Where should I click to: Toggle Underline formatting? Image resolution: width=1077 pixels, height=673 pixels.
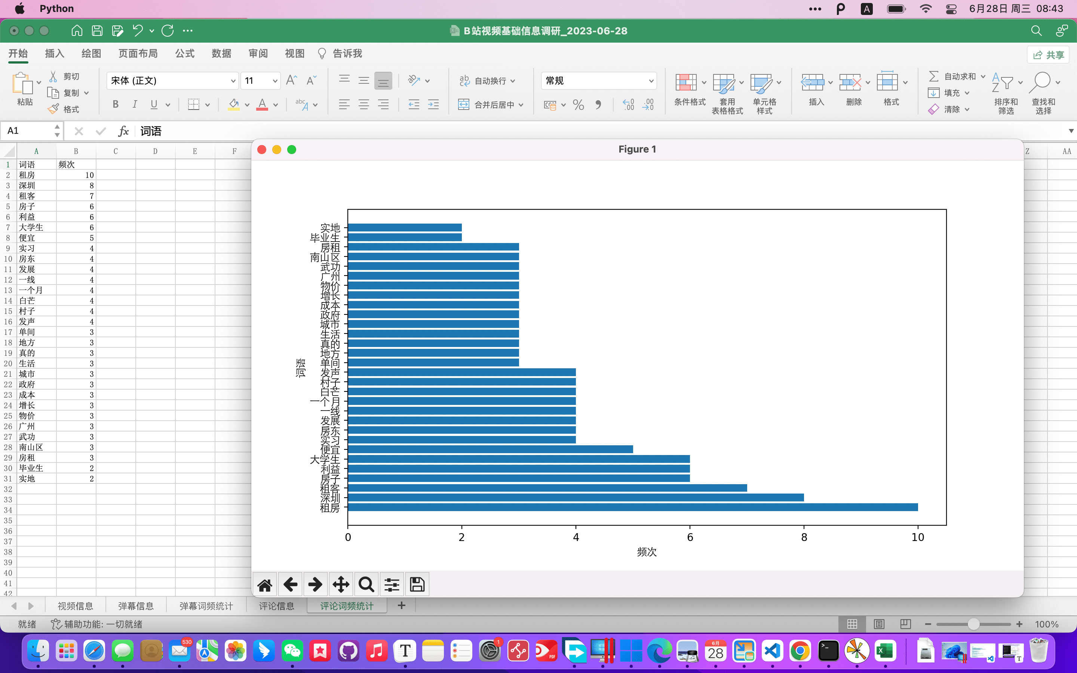154,105
